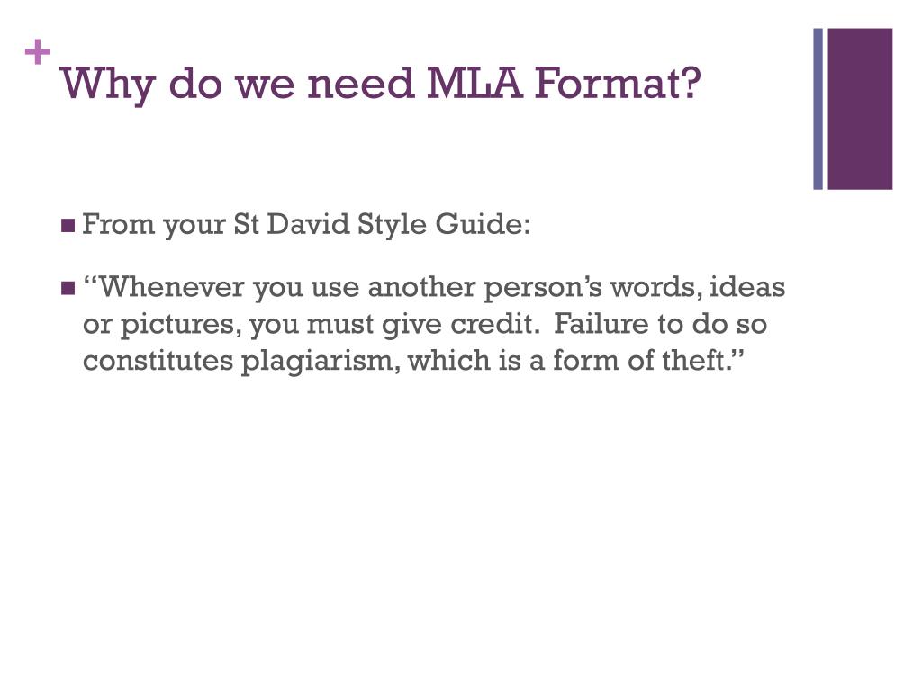The image size is (922, 691).
Task: Click the word 'Format?' in the title
Action: tap(618, 83)
